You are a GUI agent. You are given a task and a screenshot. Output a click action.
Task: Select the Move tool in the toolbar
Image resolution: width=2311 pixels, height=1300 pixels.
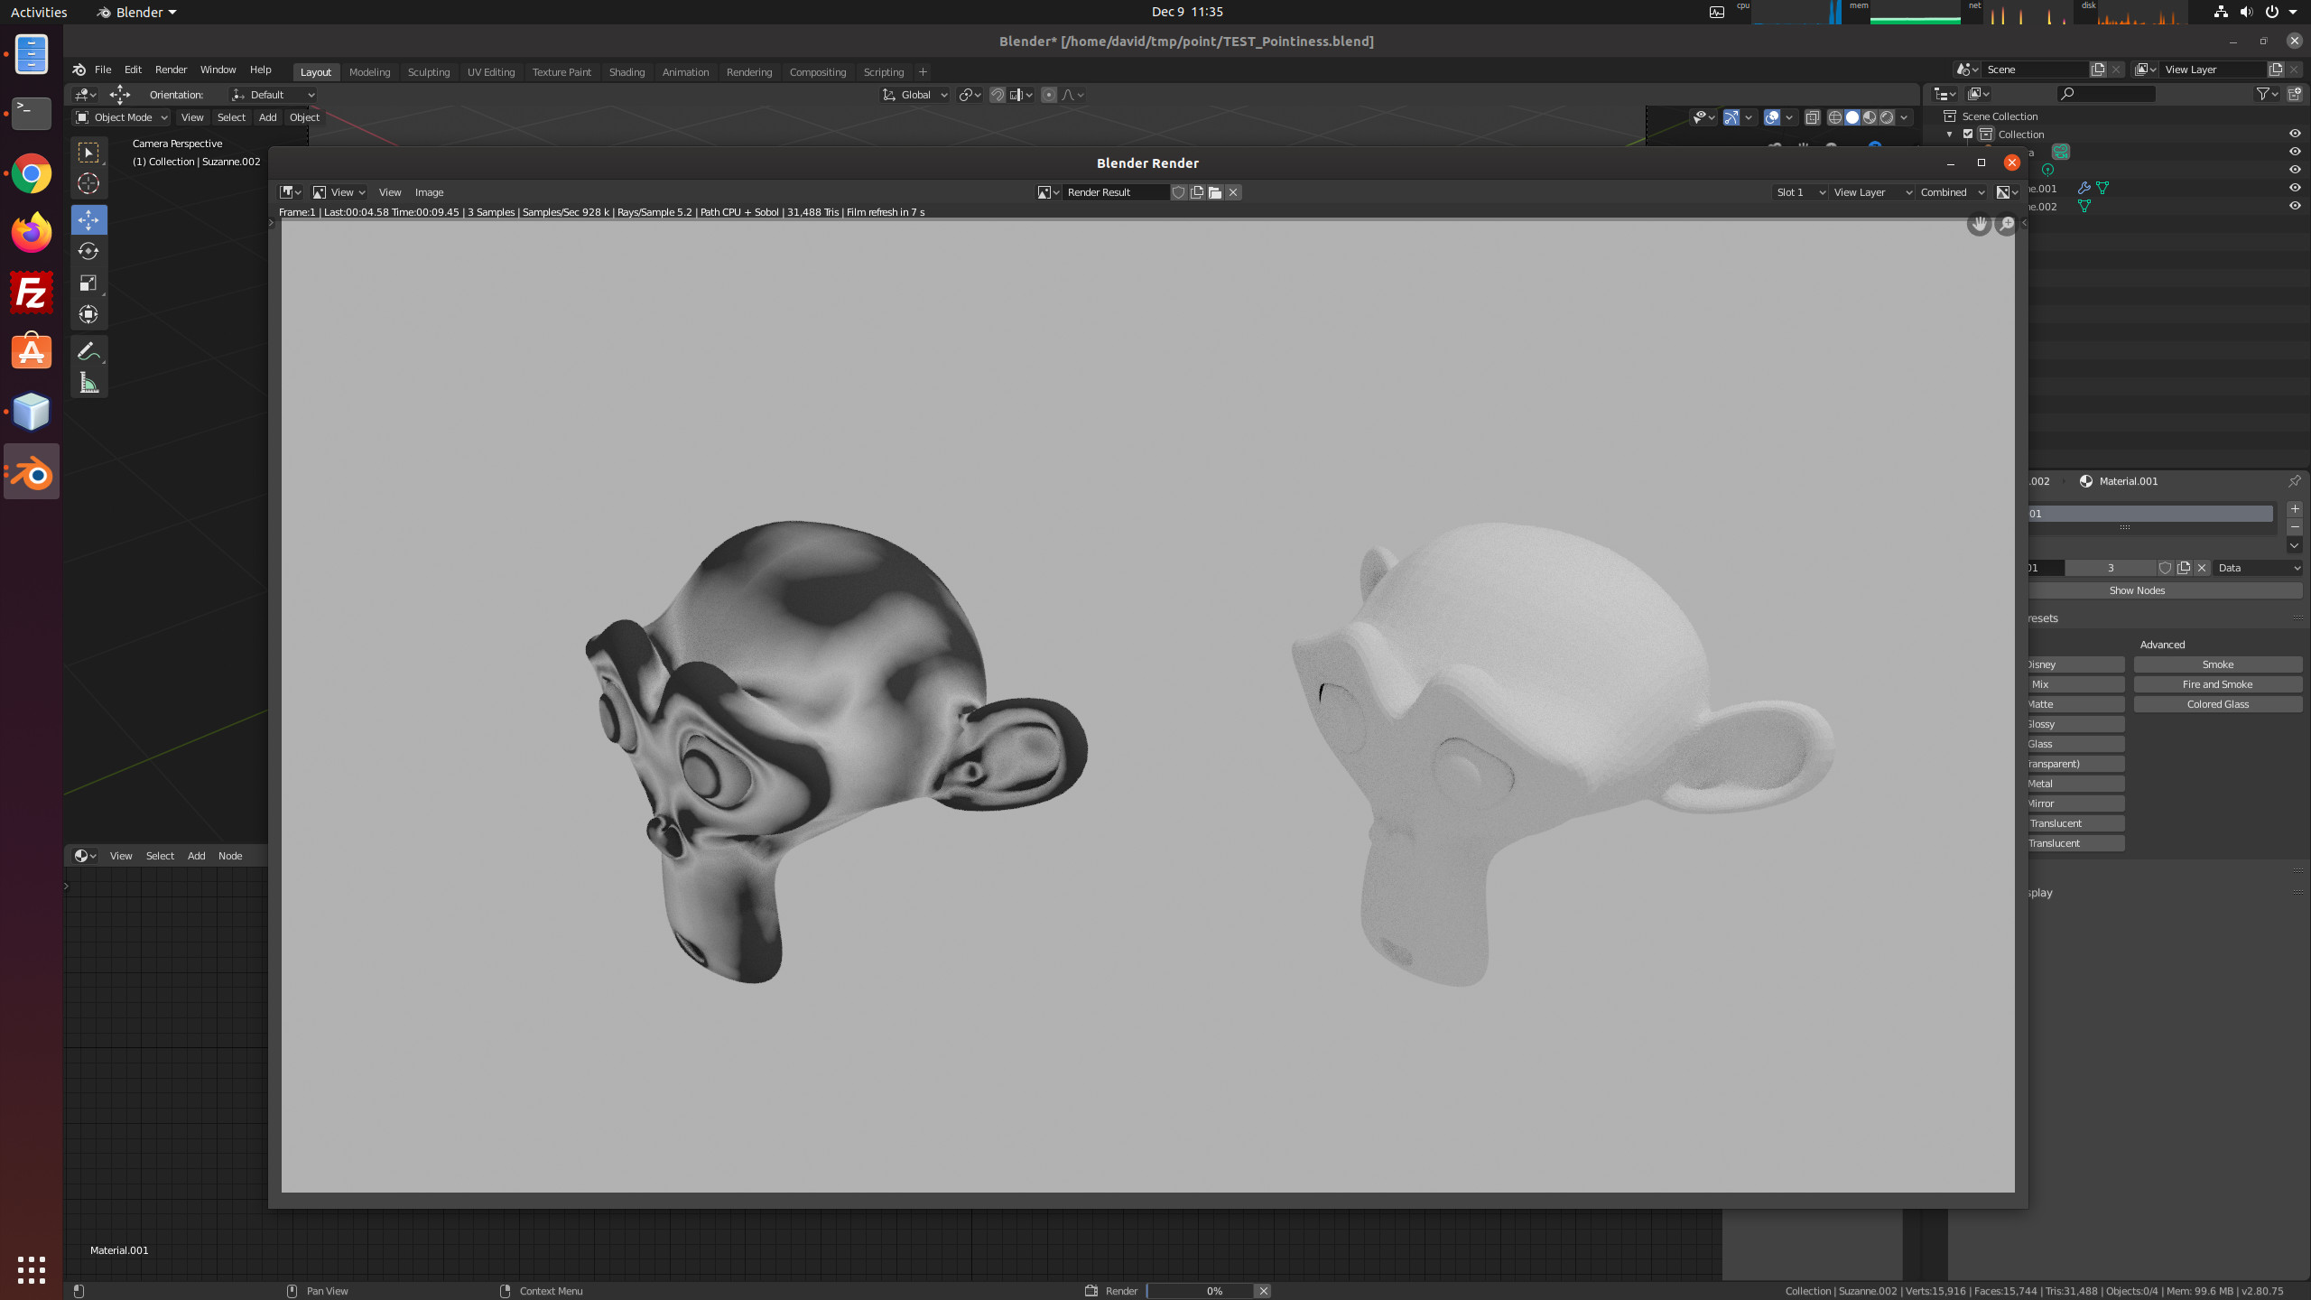(x=89, y=219)
